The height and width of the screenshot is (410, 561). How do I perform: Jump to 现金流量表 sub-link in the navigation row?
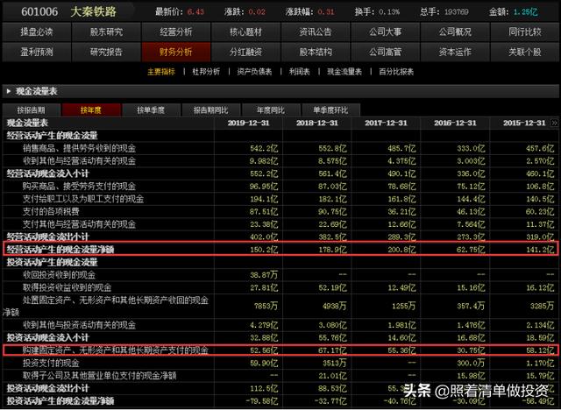(344, 72)
